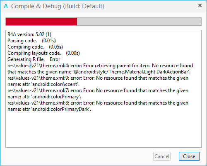207x166 pixels.
Task: Select the Generating R file. Error line
Action: [x=34, y=59]
